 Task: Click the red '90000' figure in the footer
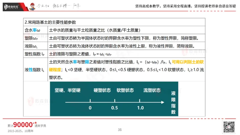23,125
